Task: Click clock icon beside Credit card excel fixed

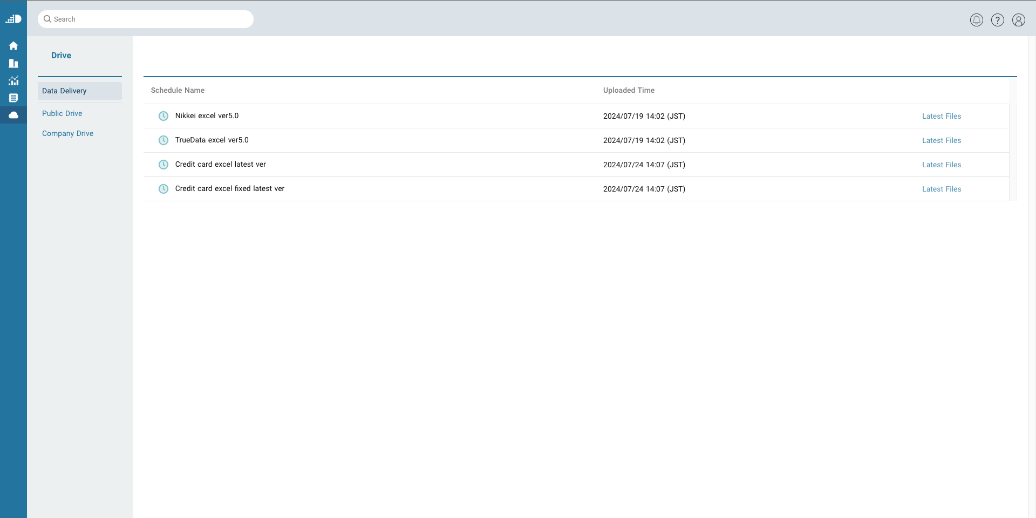Action: click(163, 189)
